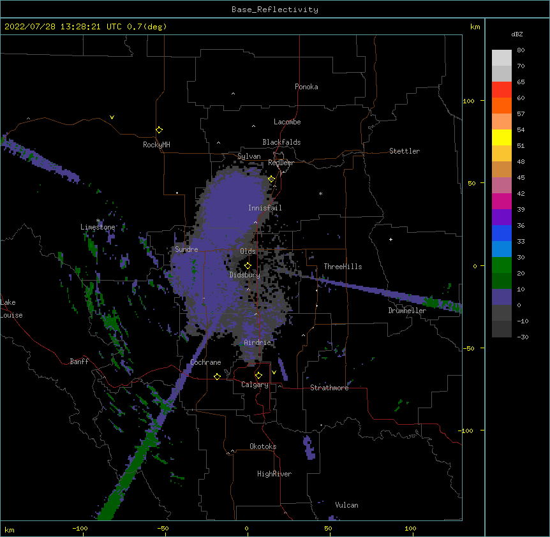Click the ThreeHills label
Viewport: 550px width, 537px height.
pos(343,267)
